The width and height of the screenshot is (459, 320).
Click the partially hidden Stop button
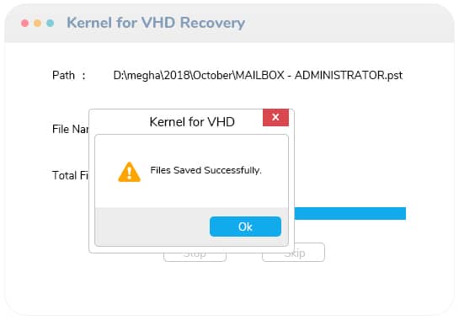195,257
